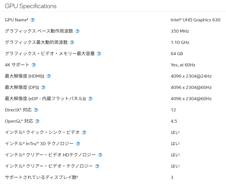Screen dimensions: 226x184
Task: Click the サポートされているディスプレイ数 label
Action: (41, 177)
